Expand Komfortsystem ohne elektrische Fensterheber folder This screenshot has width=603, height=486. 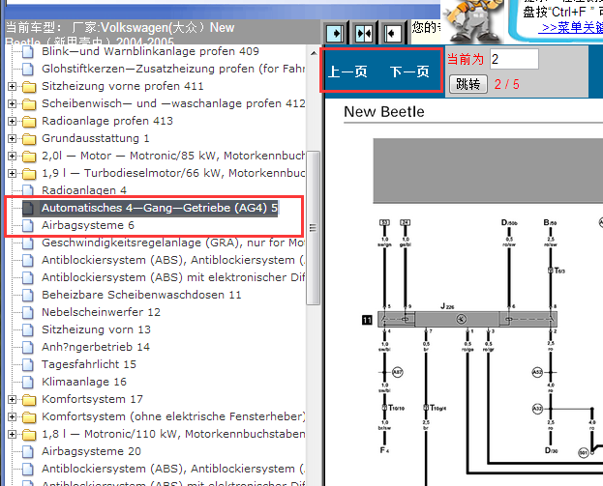tap(12, 416)
